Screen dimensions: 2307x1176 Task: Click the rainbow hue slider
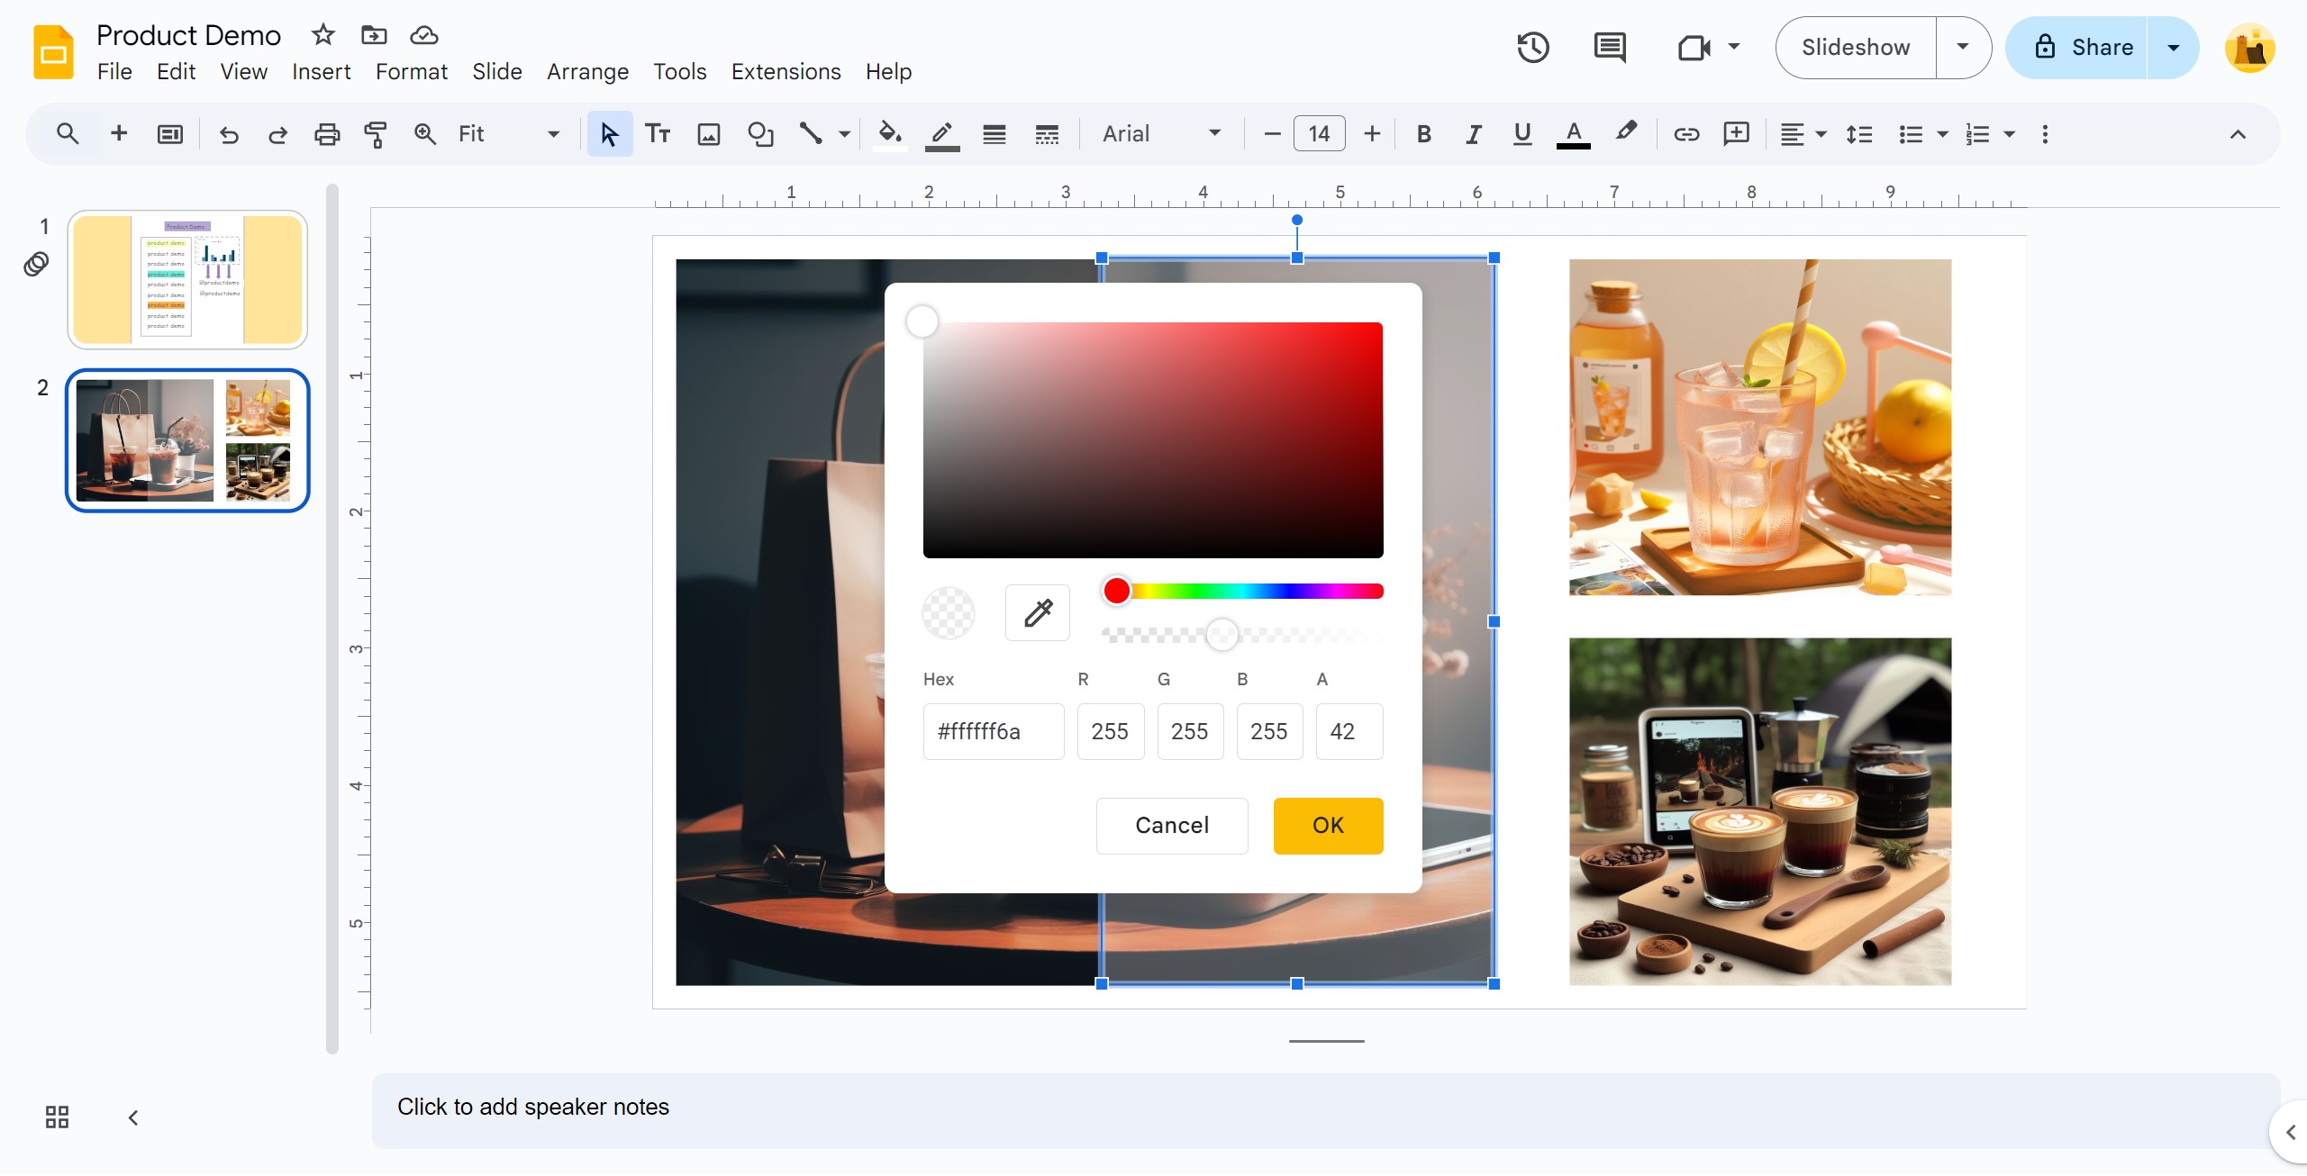1243,592
